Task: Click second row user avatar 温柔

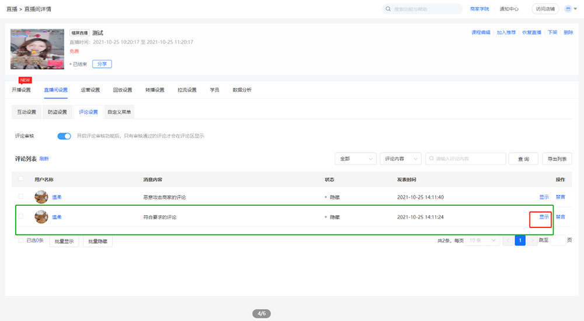Action: tap(41, 217)
